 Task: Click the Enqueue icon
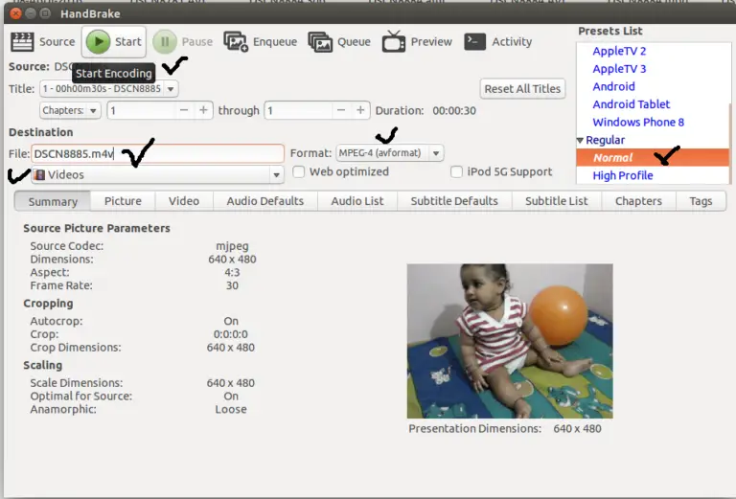tap(236, 41)
